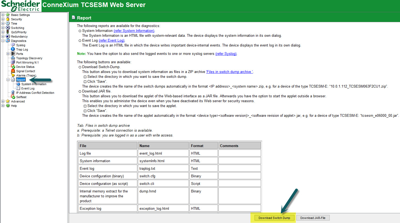Select the Report tree item

[x=21, y=80]
